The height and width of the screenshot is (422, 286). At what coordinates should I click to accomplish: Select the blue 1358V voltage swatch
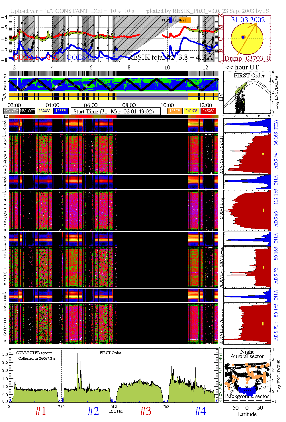[x=61, y=111]
